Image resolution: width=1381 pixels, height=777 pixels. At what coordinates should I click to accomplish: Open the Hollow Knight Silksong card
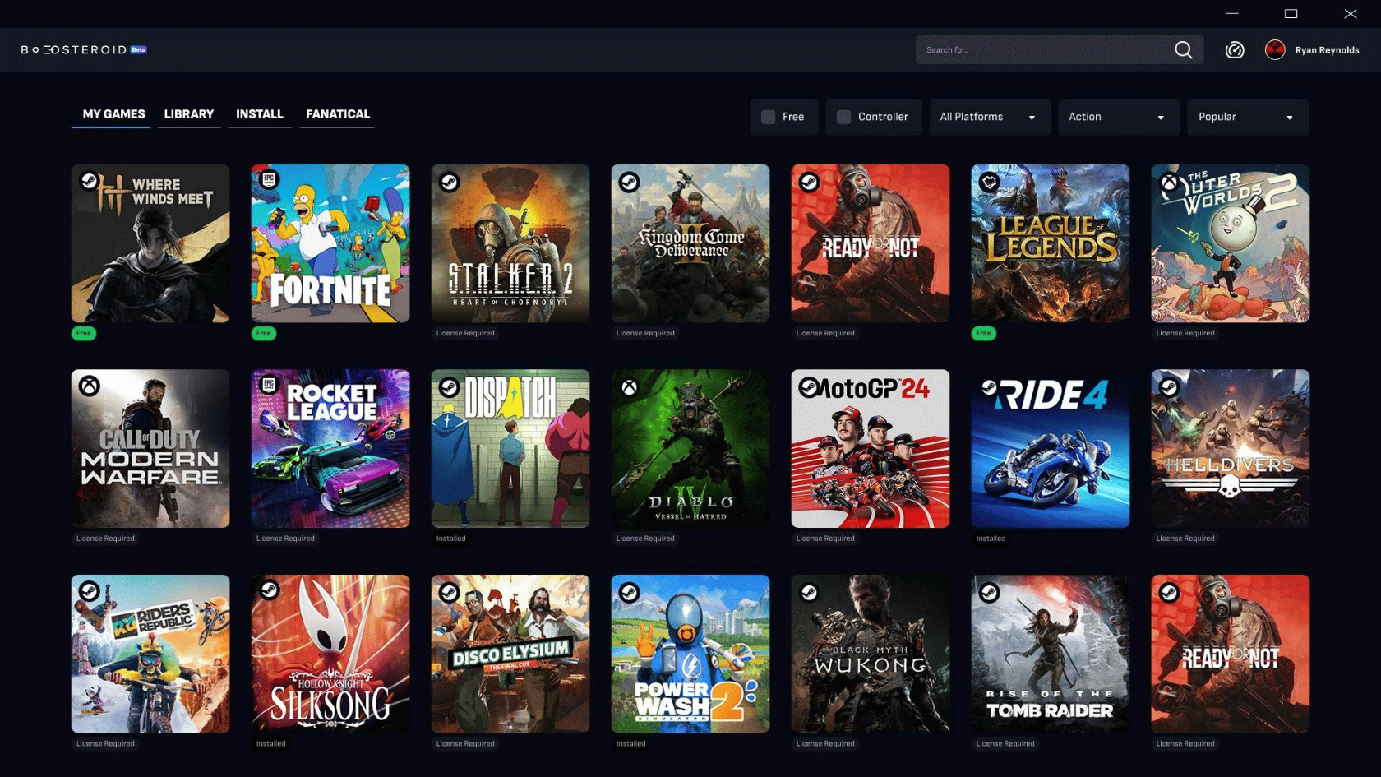[x=330, y=654]
